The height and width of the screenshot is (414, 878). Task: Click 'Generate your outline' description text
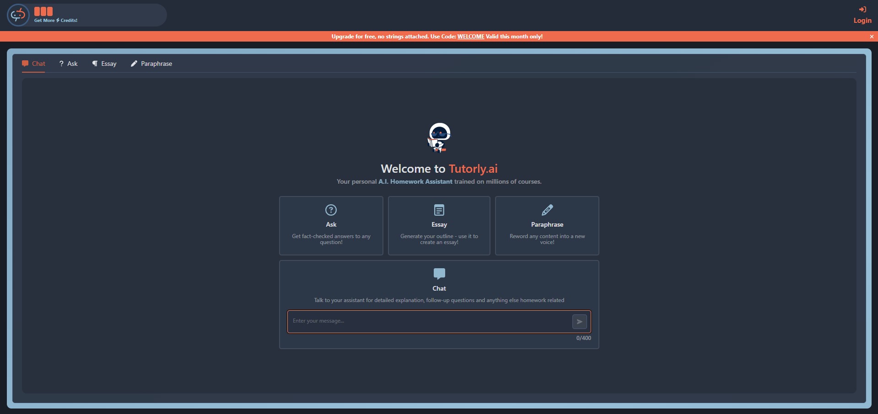pos(439,239)
